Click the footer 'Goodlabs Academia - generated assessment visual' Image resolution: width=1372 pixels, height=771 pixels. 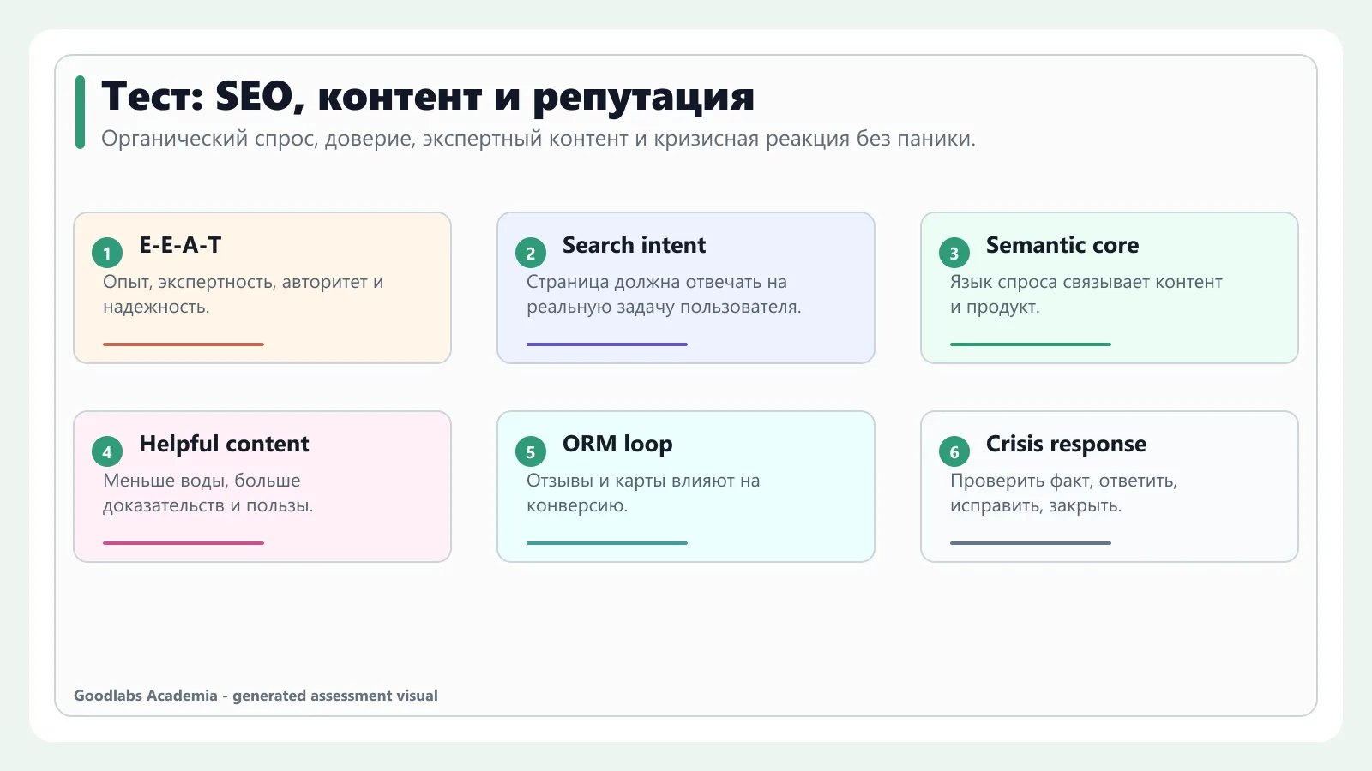256,696
